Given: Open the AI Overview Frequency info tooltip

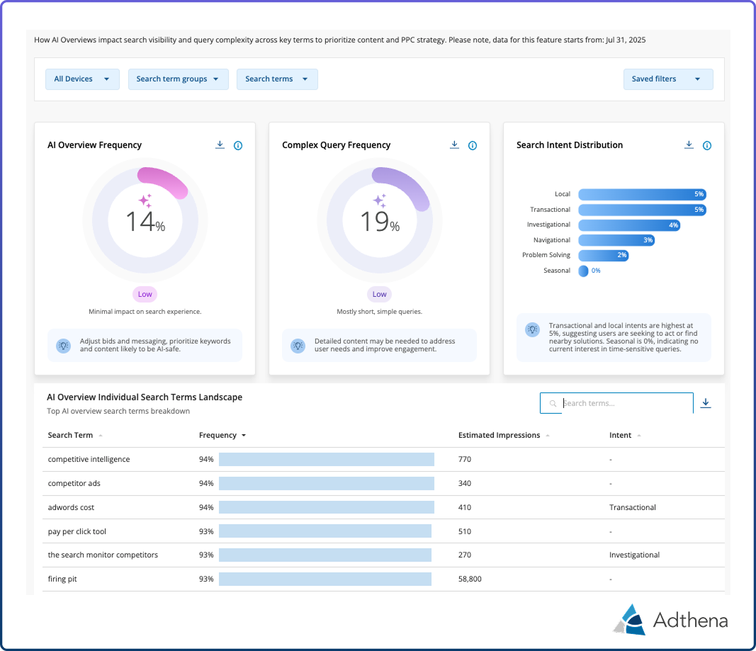Looking at the screenshot, I should coord(238,145).
